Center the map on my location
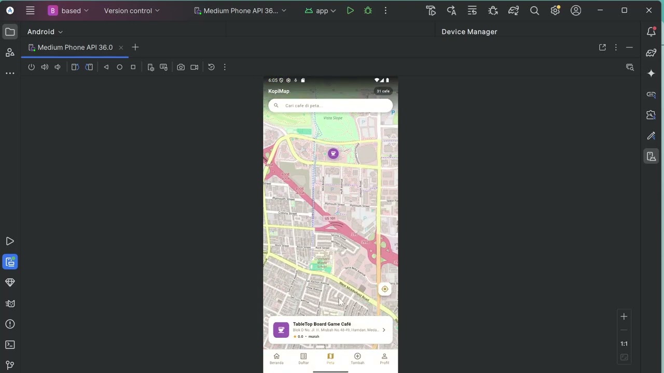Viewport: 664px width, 373px height. coord(384,289)
